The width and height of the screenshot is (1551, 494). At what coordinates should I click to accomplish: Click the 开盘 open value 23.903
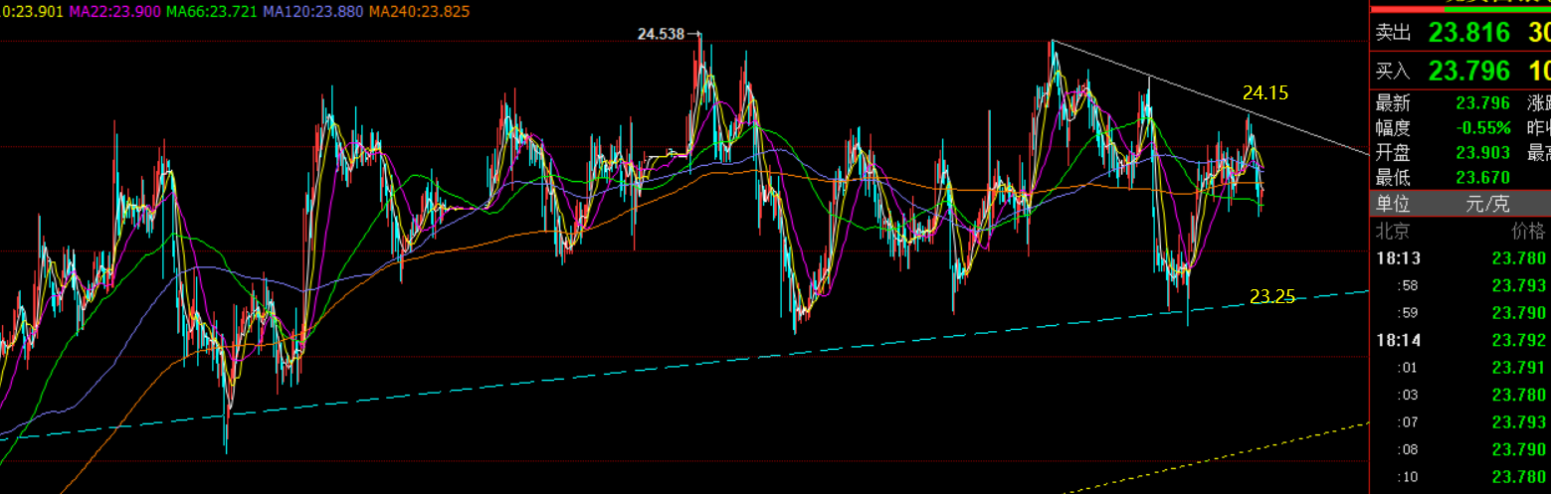[x=1482, y=153]
